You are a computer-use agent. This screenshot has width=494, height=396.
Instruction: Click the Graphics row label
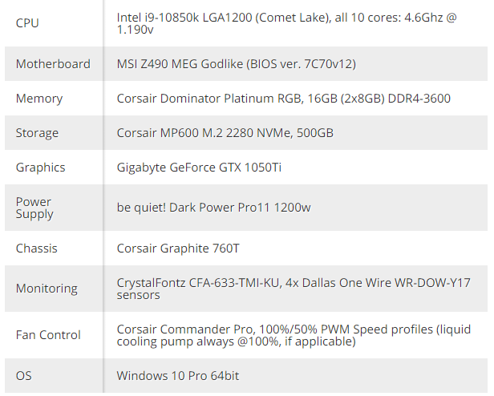point(40,168)
